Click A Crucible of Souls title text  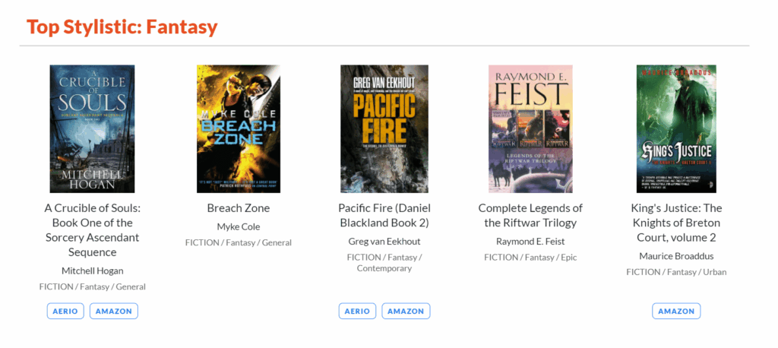(x=92, y=229)
